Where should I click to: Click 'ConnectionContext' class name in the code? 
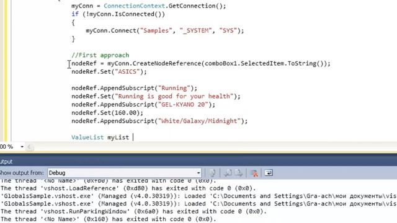134,6
